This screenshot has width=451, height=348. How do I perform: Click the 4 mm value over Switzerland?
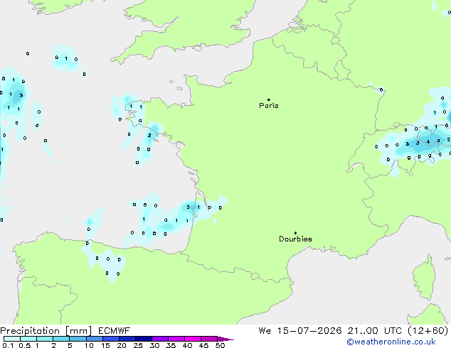(428, 141)
